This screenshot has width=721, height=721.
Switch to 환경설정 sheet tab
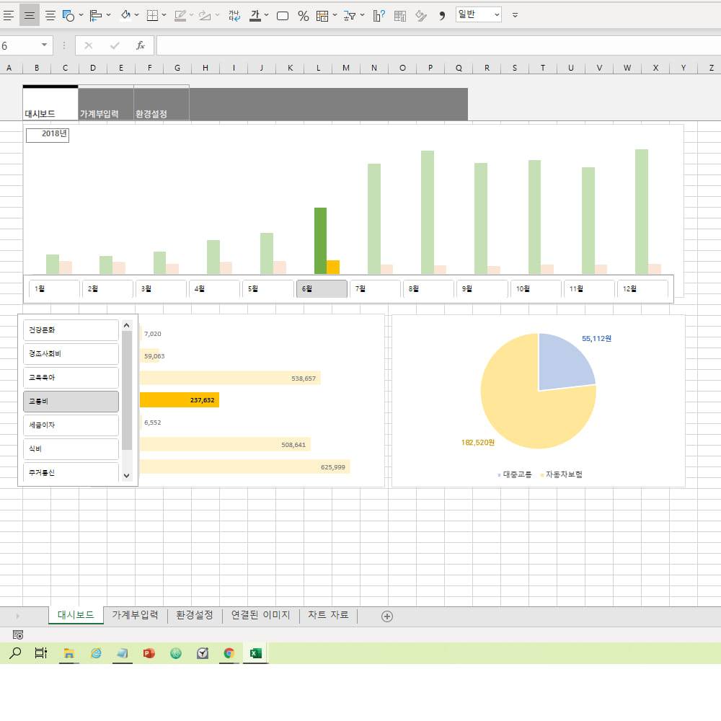pyautogui.click(x=195, y=615)
